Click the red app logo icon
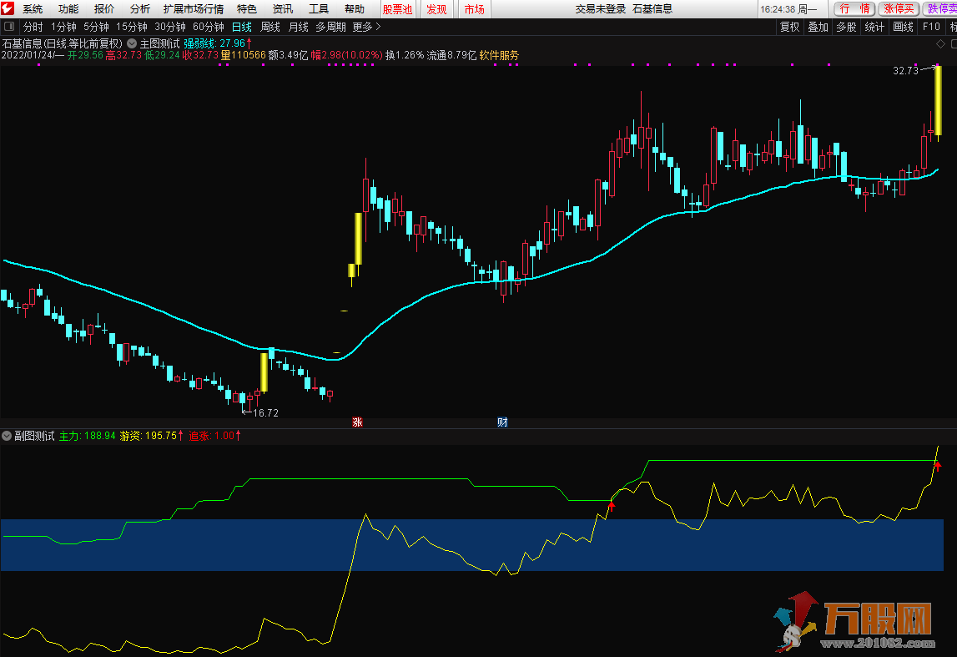957x657 pixels. [x=9, y=9]
